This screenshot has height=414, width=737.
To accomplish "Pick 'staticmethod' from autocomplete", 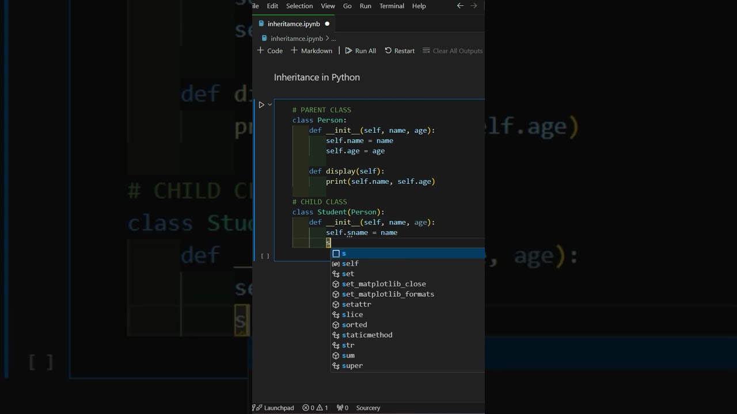I will [408, 335].
